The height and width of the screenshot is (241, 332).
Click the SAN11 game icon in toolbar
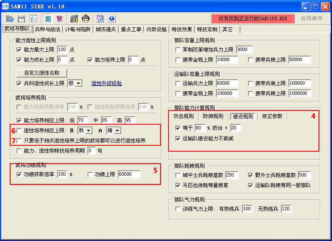(x=74, y=19)
